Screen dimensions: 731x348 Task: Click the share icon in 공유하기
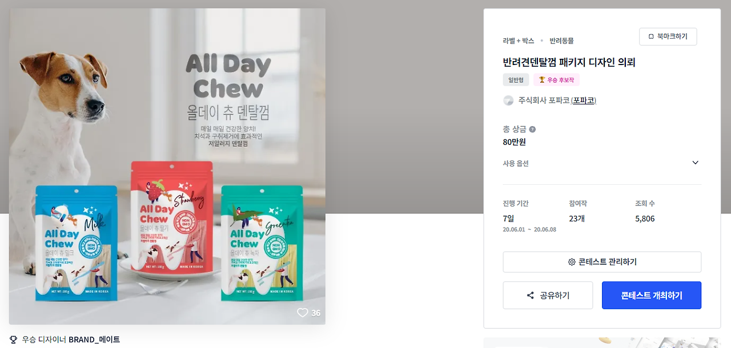pos(531,296)
